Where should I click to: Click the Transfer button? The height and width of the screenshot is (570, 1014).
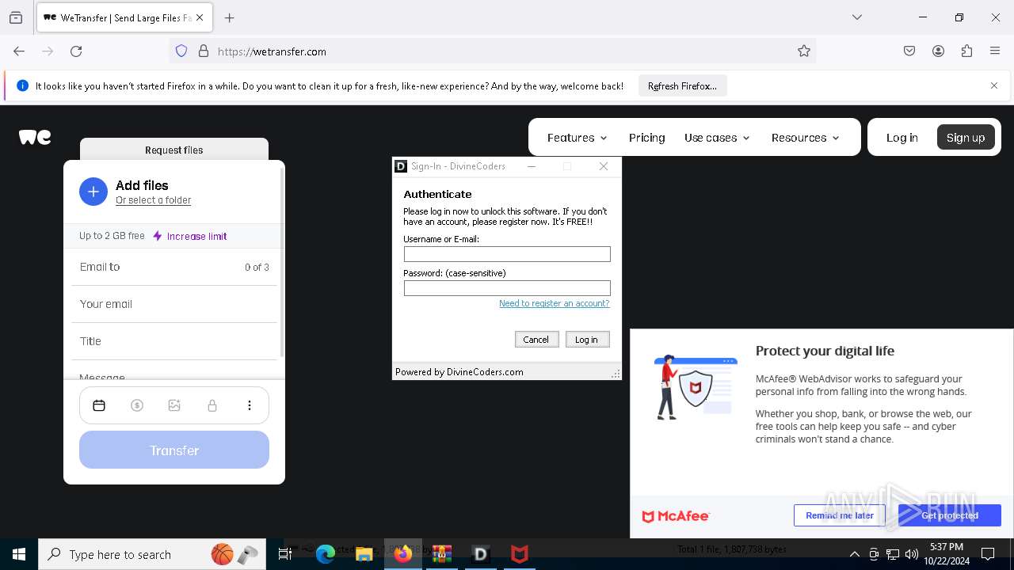pyautogui.click(x=174, y=450)
